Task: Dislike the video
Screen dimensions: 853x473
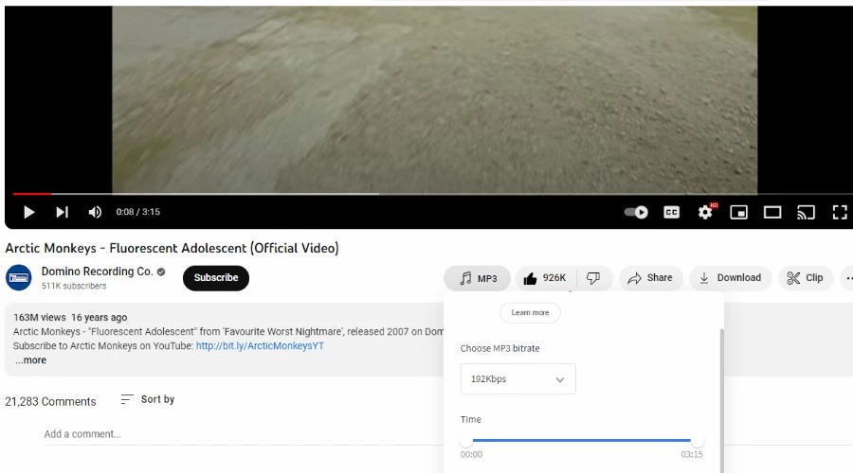Action: tap(593, 278)
